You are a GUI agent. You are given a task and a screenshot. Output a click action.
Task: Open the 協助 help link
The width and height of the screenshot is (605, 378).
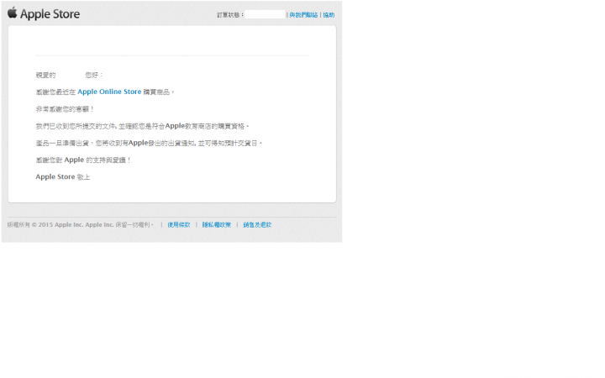[329, 15]
